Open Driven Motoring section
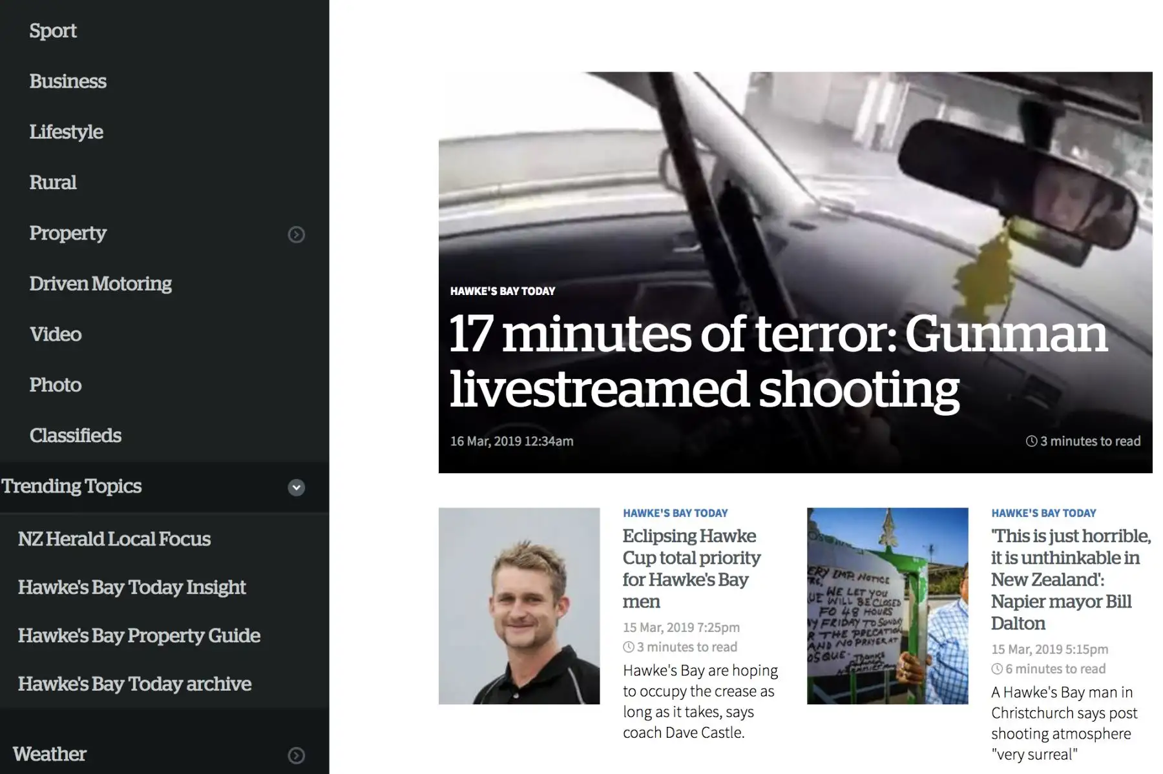The image size is (1163, 774). (x=100, y=284)
